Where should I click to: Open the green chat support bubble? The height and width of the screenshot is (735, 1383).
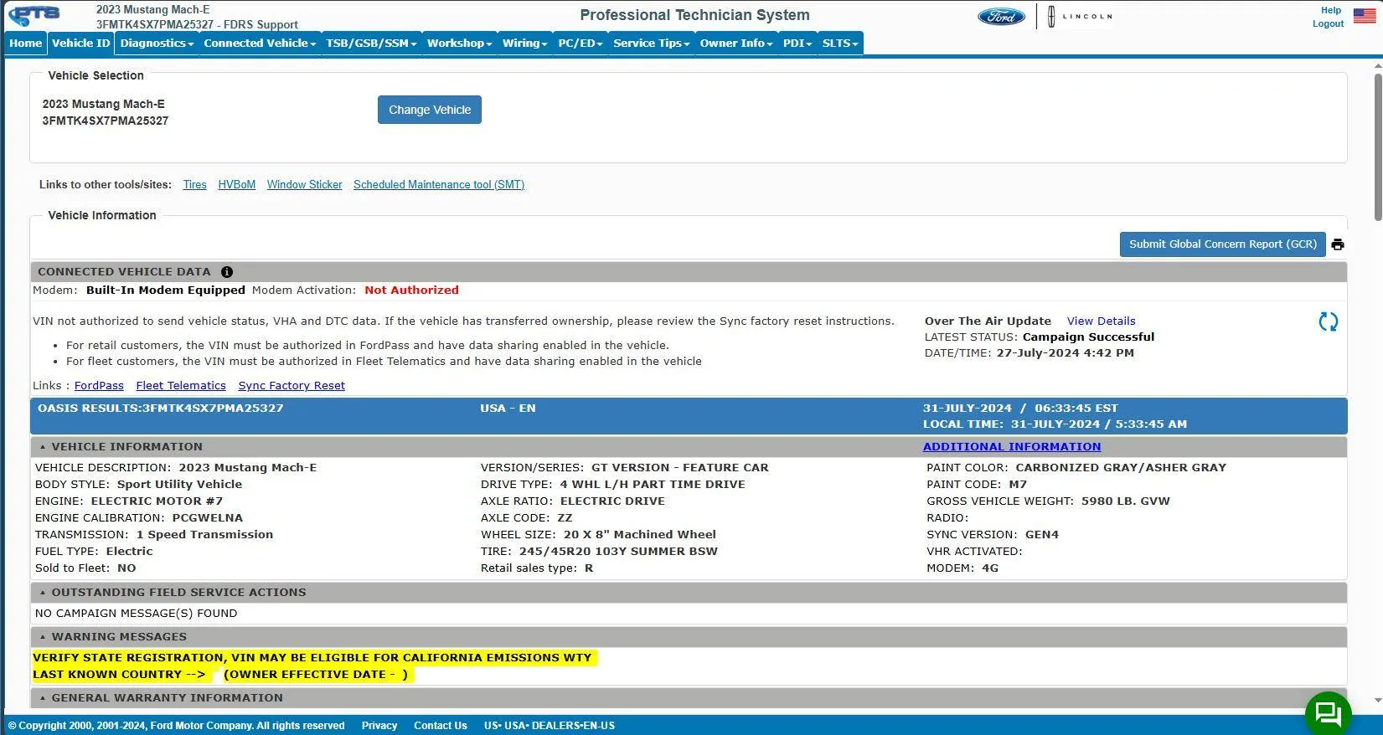1329,713
